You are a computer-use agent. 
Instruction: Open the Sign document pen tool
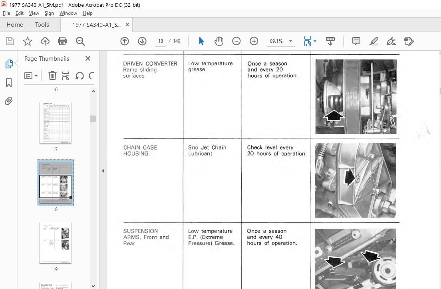point(391,41)
